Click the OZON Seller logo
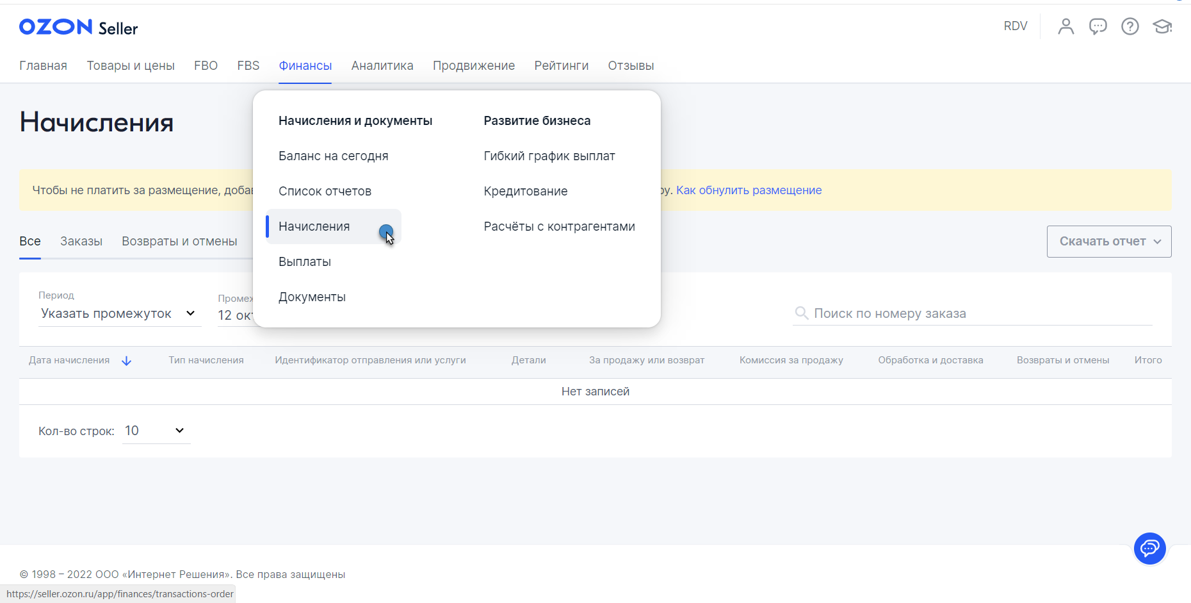This screenshot has height=603, width=1191. (x=78, y=27)
